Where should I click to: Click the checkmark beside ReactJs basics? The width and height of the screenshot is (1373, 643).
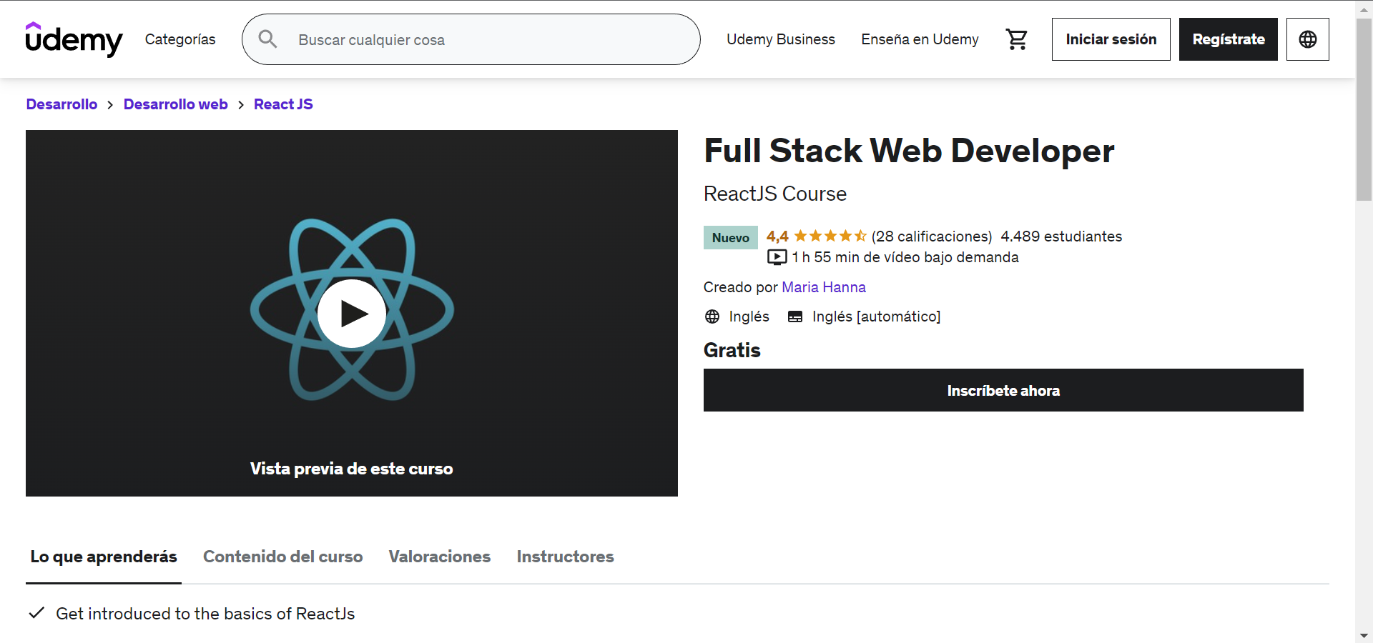36,613
